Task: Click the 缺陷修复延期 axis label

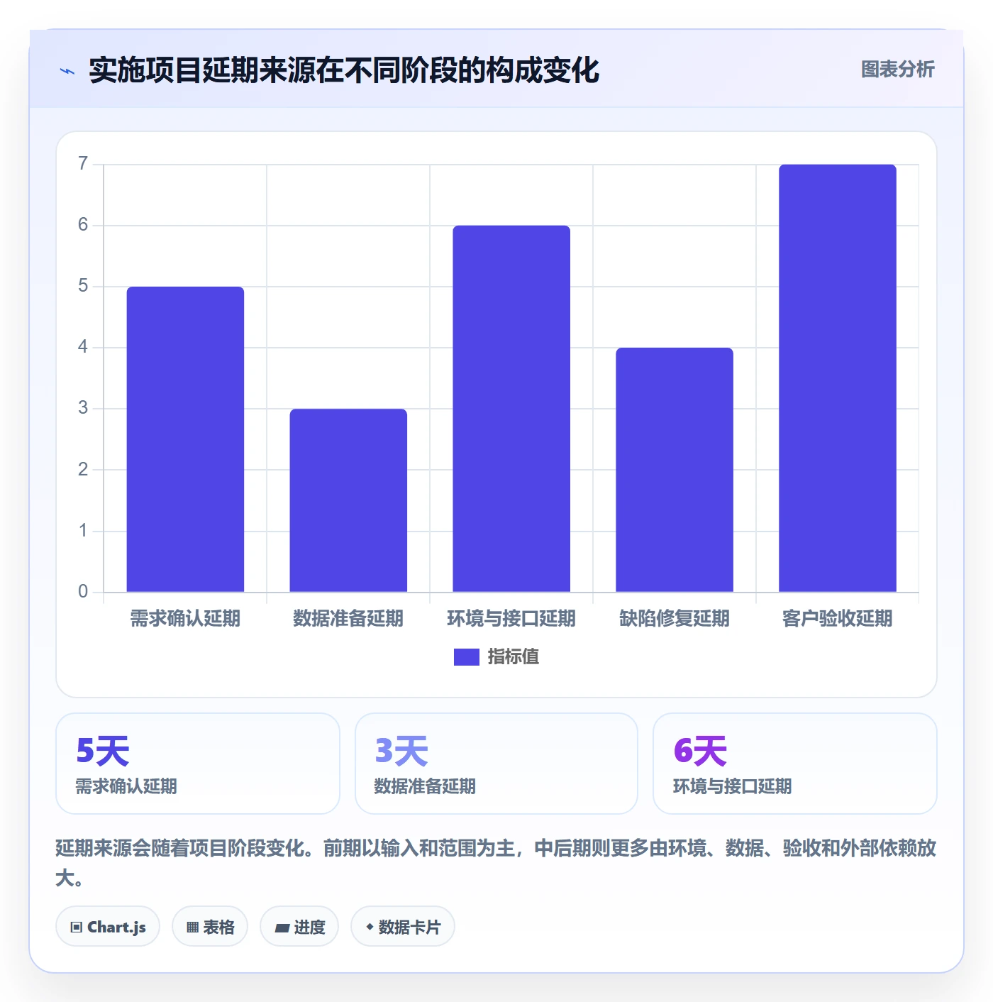Action: pos(675,619)
